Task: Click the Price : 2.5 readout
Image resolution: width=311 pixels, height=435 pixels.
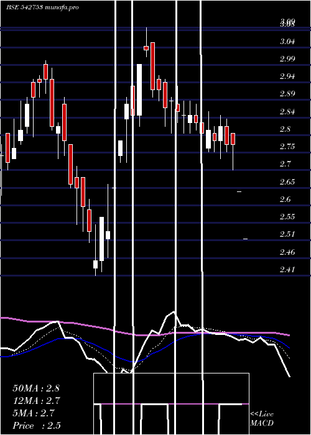Action: point(37,426)
